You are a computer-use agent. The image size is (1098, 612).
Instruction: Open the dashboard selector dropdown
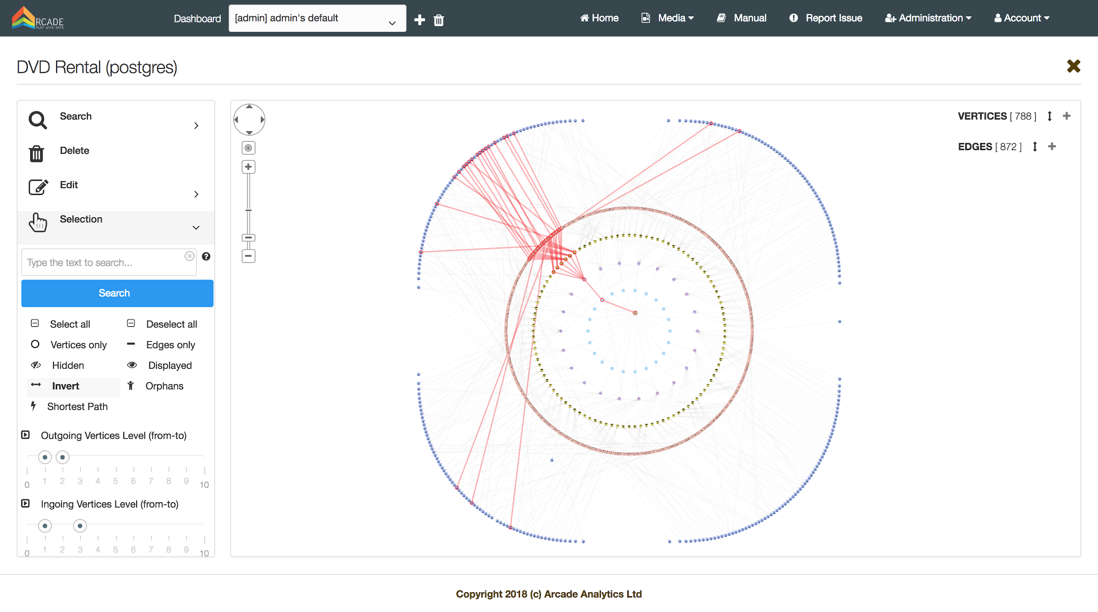click(x=317, y=18)
